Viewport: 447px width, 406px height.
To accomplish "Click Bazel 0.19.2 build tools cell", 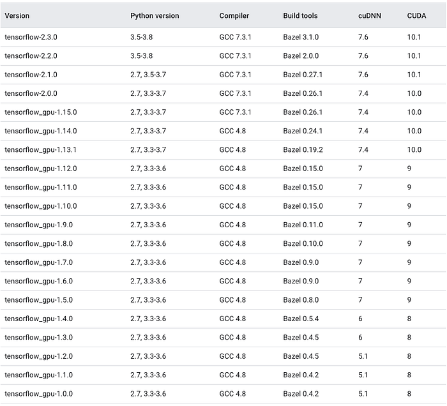I will [303, 150].
